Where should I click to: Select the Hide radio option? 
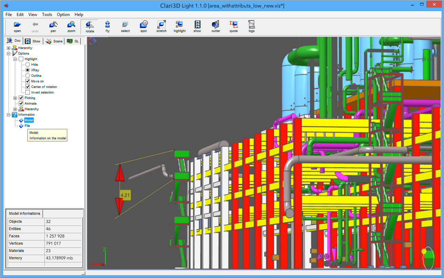tap(28, 65)
